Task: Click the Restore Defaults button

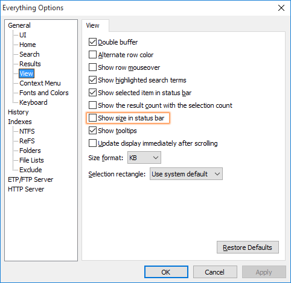Action: [x=248, y=247]
